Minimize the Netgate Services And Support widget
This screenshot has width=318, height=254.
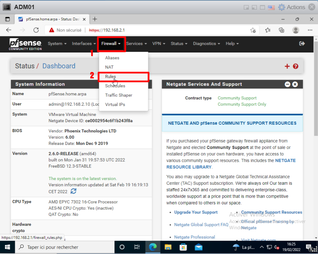click(288, 84)
